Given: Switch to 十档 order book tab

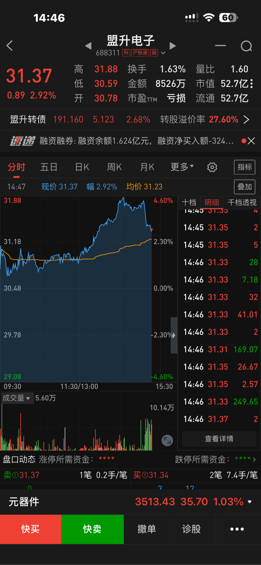Looking at the screenshot, I should [x=189, y=203].
